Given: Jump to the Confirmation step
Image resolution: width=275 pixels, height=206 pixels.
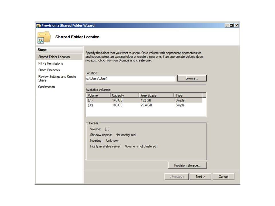Looking at the screenshot, I should (x=46, y=87).
